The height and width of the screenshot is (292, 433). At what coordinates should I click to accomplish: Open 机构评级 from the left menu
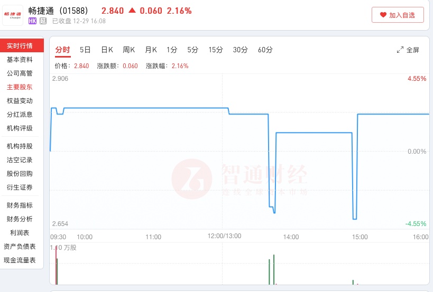tap(20, 128)
